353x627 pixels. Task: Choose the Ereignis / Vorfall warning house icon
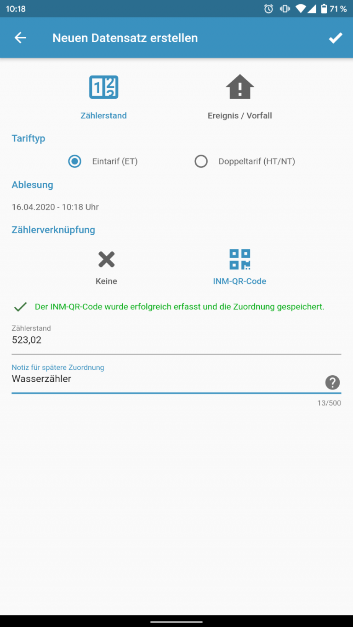coord(240,87)
